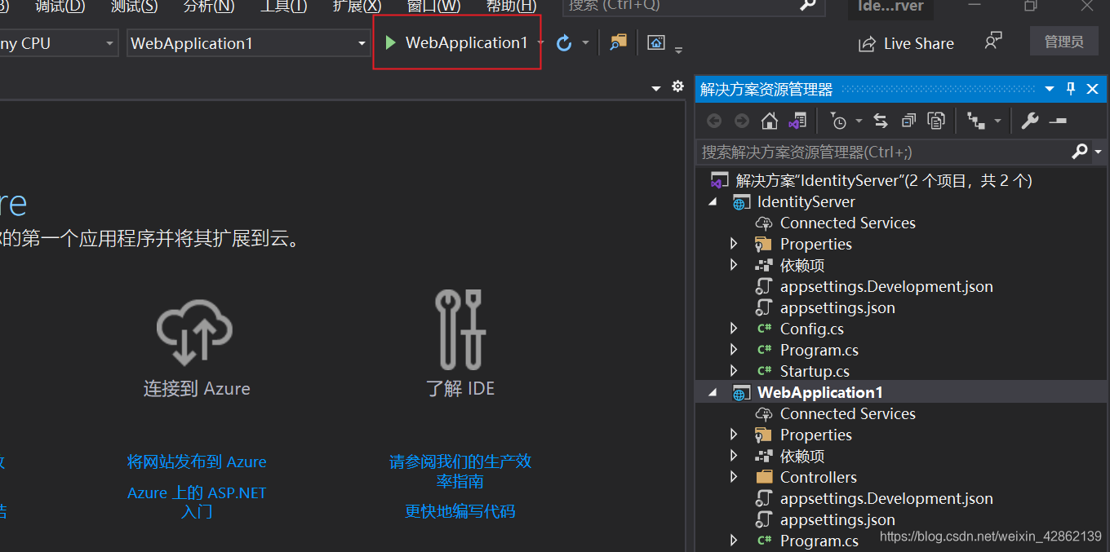The height and width of the screenshot is (552, 1110).
Task: Open toolbar overflow options arrow
Action: (678, 51)
